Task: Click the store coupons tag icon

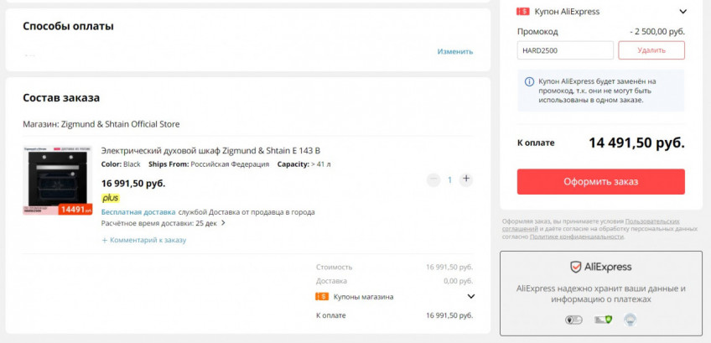Action: (321, 296)
